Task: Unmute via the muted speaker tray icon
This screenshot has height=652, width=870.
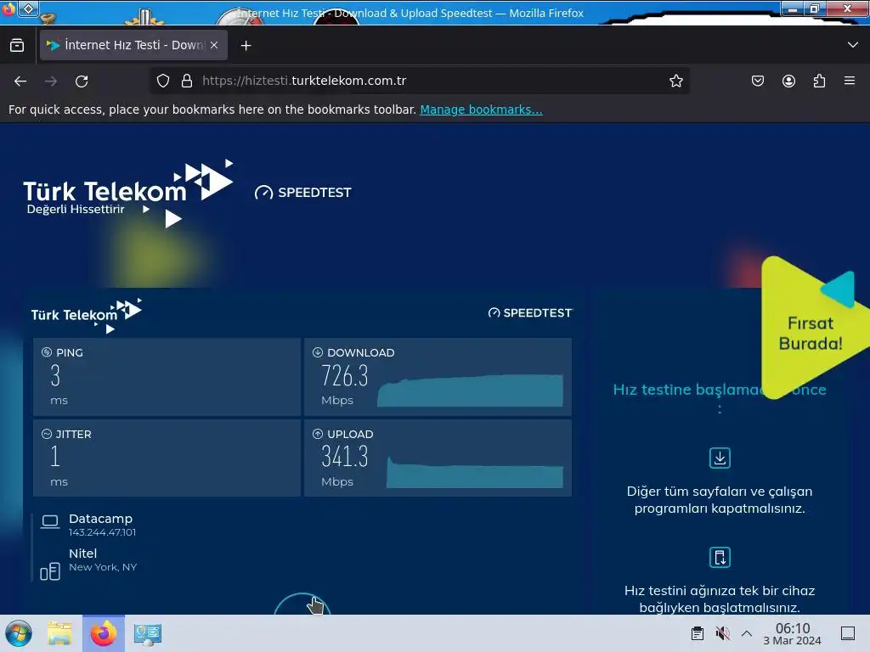Action: [x=722, y=633]
